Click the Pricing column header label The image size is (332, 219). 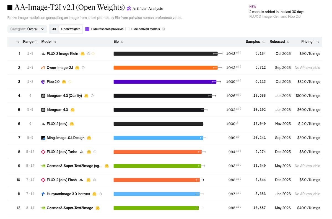tap(307, 42)
